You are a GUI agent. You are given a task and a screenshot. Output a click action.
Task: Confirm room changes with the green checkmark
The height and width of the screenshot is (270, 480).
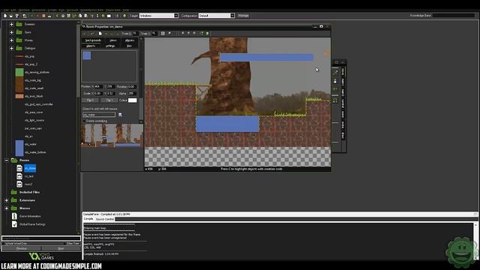pyautogui.click(x=85, y=33)
